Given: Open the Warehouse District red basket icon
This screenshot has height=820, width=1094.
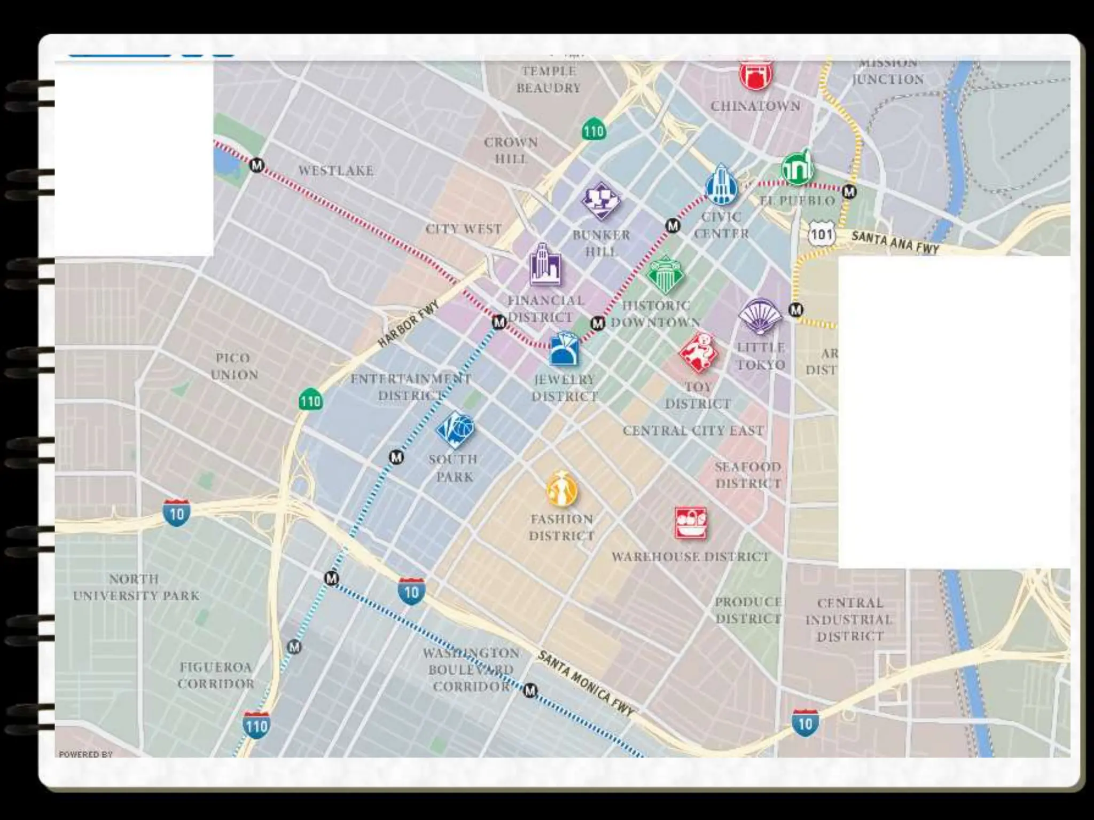Looking at the screenshot, I should click(691, 523).
